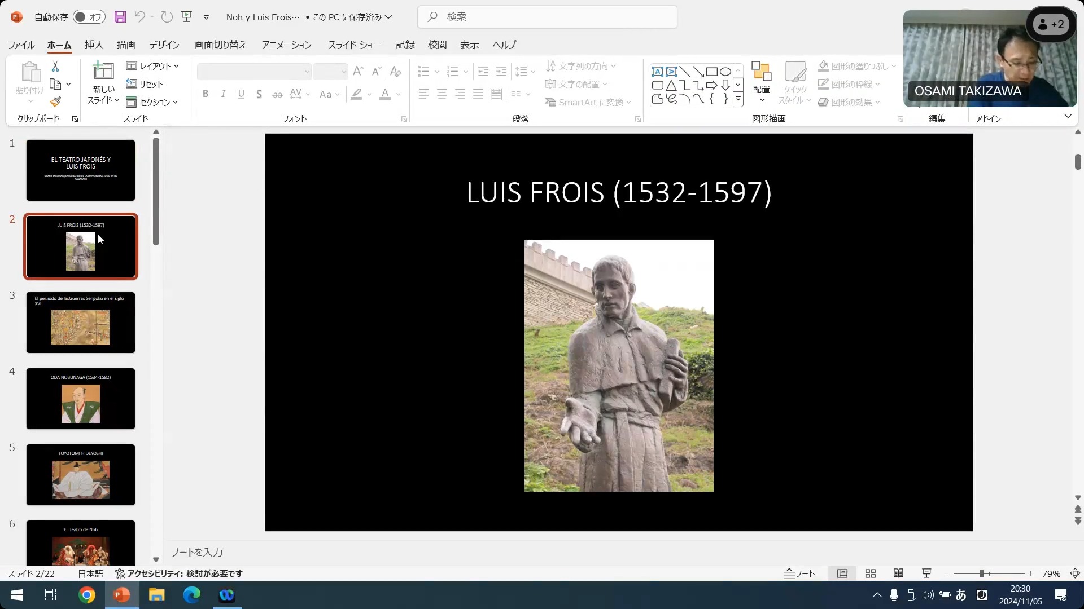The height and width of the screenshot is (609, 1084).
Task: Expand the shapes gallery more button
Action: coord(738,99)
